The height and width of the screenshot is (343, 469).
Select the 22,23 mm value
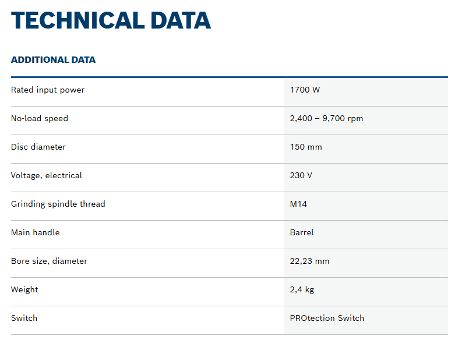pyautogui.click(x=309, y=261)
